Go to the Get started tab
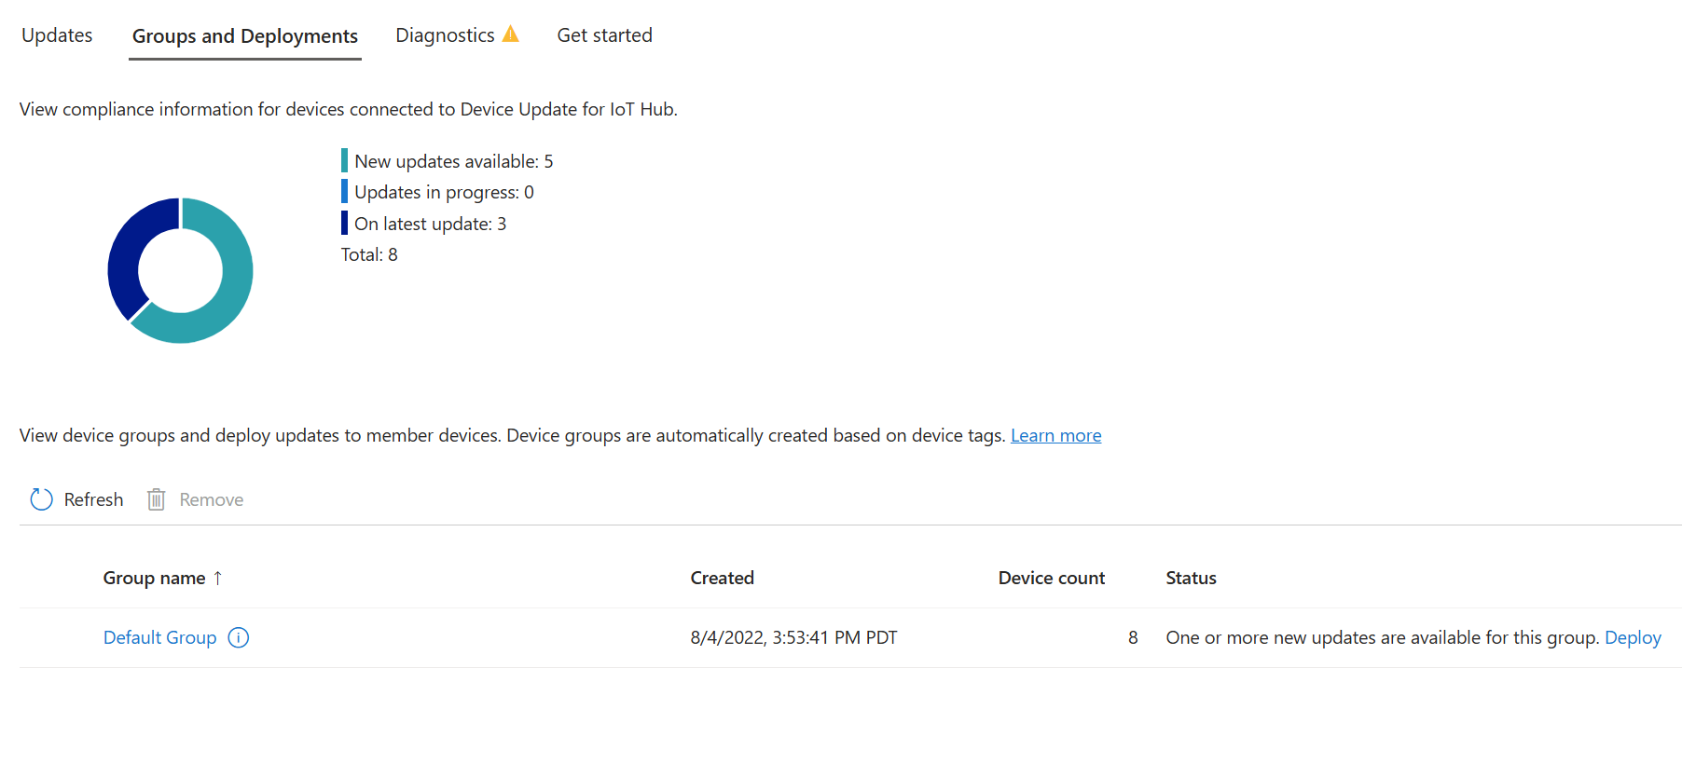Screen dimensions: 1682x764 point(604,35)
